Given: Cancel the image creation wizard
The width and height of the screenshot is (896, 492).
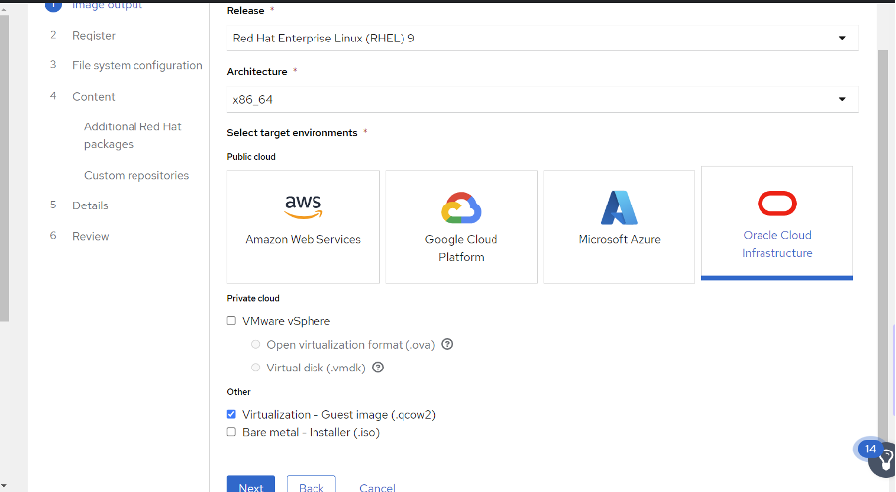Looking at the screenshot, I should point(377,486).
